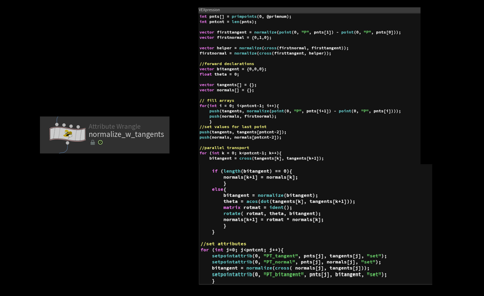
Task: Toggle the display flag on node's far-right segment
Action: (83, 135)
